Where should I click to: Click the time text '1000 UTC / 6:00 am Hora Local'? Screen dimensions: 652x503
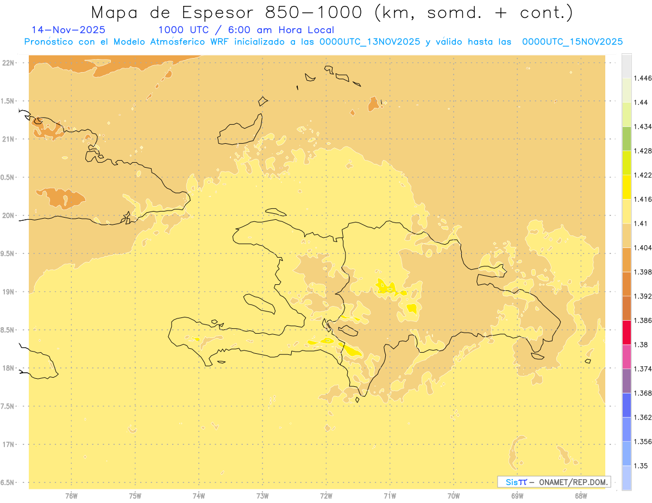[246, 30]
